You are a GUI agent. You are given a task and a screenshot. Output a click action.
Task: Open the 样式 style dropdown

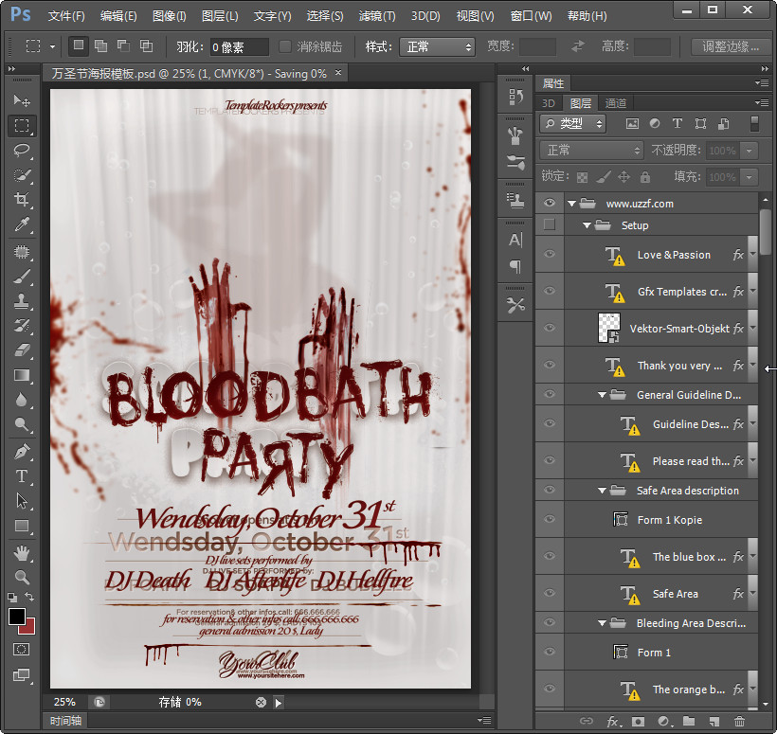(x=436, y=46)
